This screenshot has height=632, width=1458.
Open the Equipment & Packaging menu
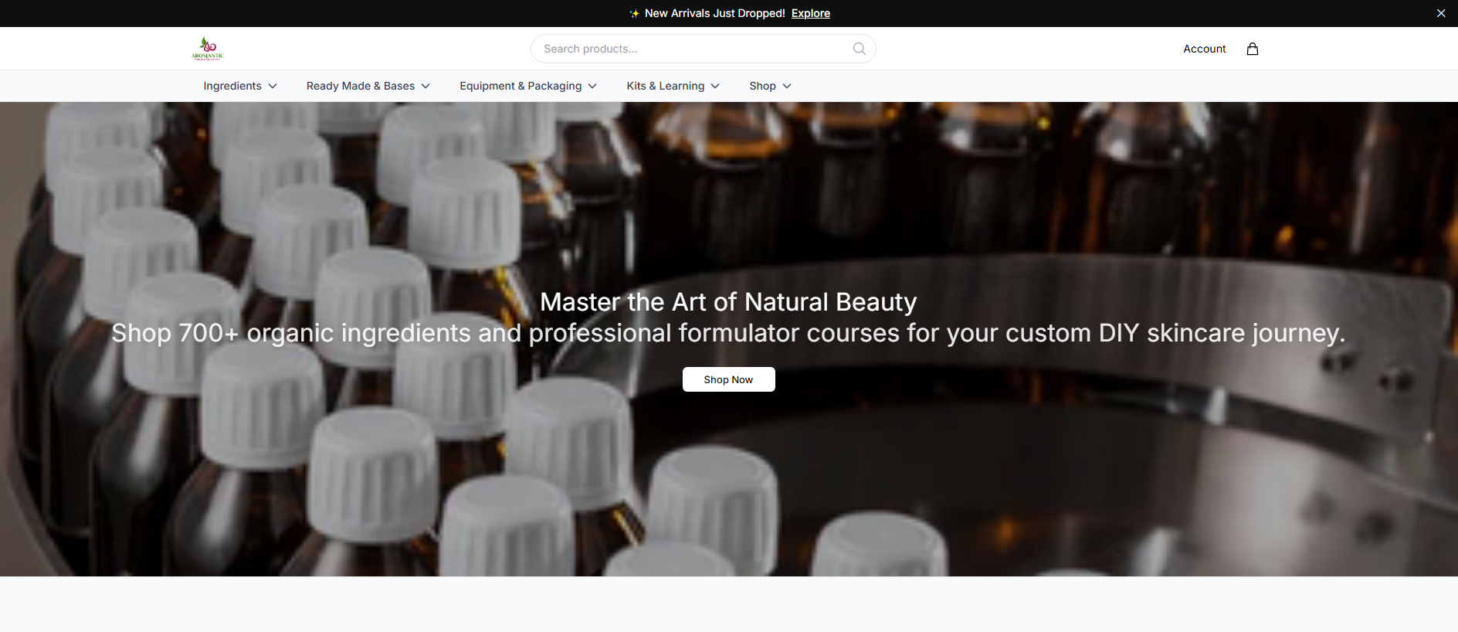pos(528,86)
